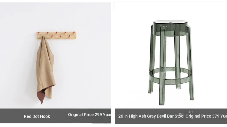The height and width of the screenshot is (127, 227).
Task: Click the front right leg of the stool
Action: click(190, 64)
